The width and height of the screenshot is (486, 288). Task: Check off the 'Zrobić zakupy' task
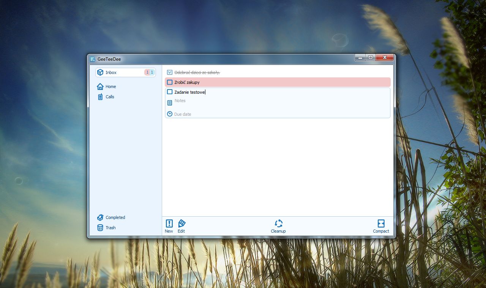[x=170, y=82]
